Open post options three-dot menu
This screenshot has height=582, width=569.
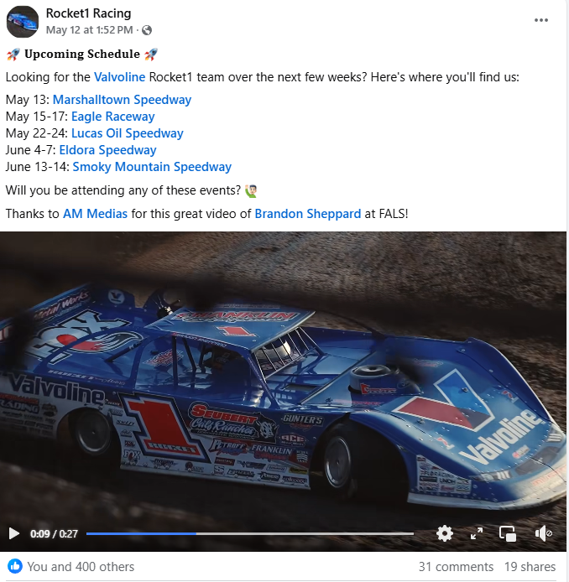[541, 20]
